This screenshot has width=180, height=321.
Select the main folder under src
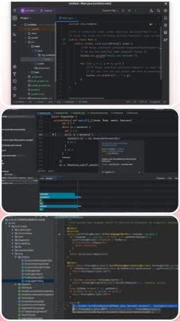click(35, 46)
